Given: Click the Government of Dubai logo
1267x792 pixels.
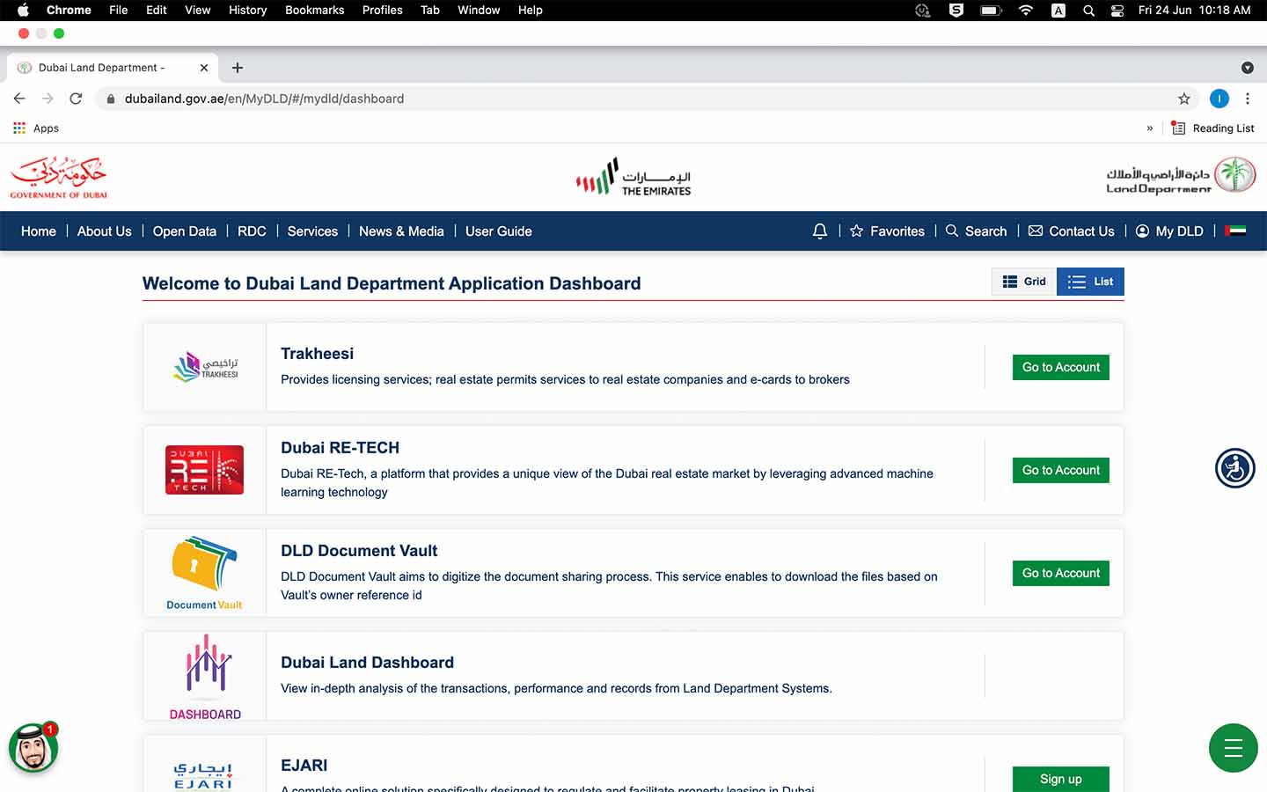Looking at the screenshot, I should click(58, 177).
